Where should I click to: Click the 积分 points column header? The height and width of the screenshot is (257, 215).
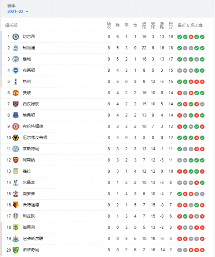coord(171,25)
